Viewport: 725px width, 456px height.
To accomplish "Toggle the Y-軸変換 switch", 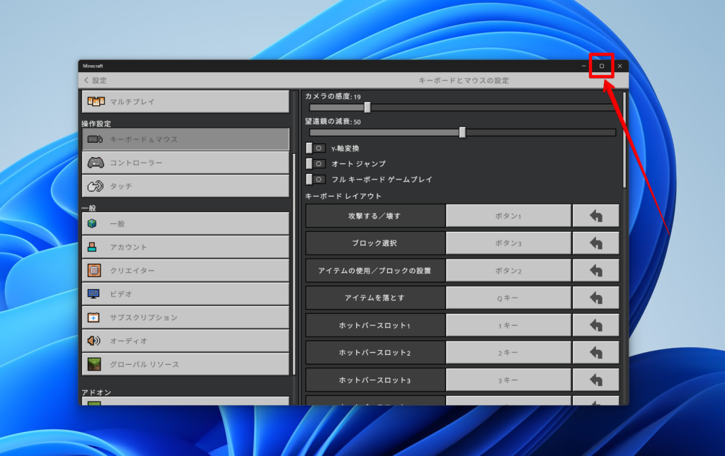I will (316, 148).
